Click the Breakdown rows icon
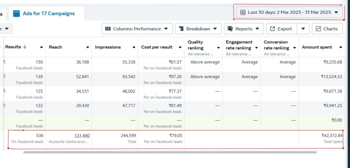350x168 pixels. tap(181, 29)
